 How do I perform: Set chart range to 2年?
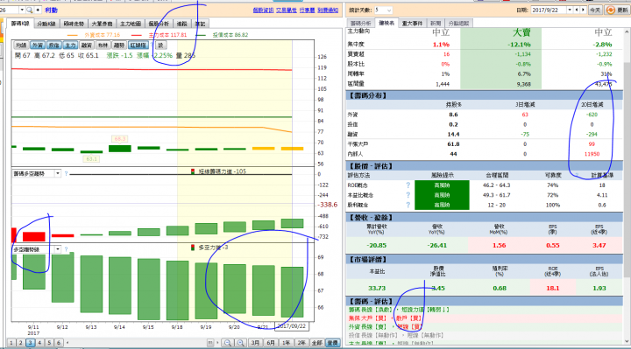pos(301,343)
